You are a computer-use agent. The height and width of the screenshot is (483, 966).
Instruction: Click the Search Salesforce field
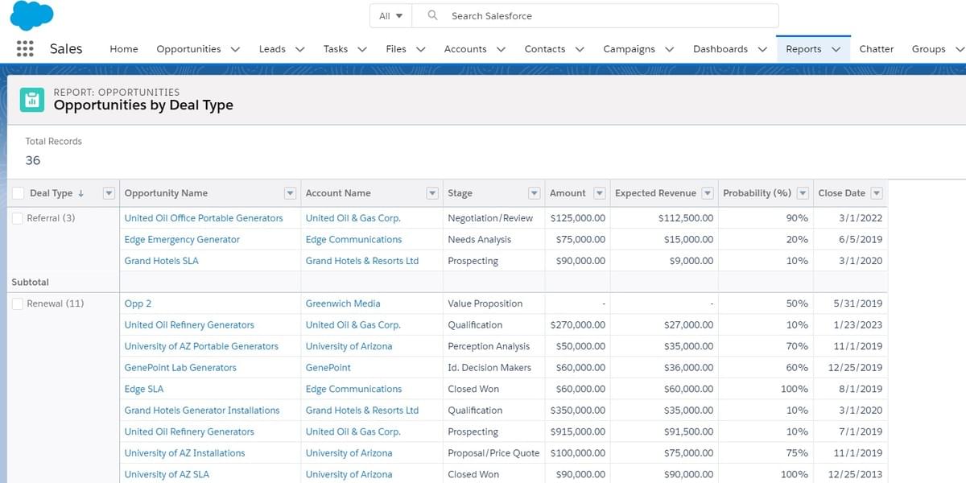click(x=596, y=15)
